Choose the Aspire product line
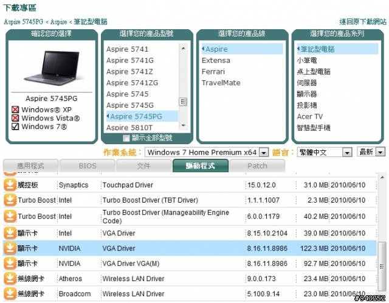This screenshot has height=303, width=389. [x=242, y=49]
